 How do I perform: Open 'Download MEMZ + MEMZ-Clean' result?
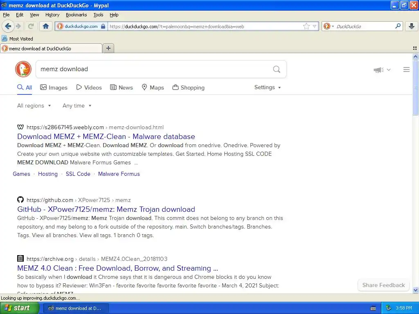coord(106,137)
